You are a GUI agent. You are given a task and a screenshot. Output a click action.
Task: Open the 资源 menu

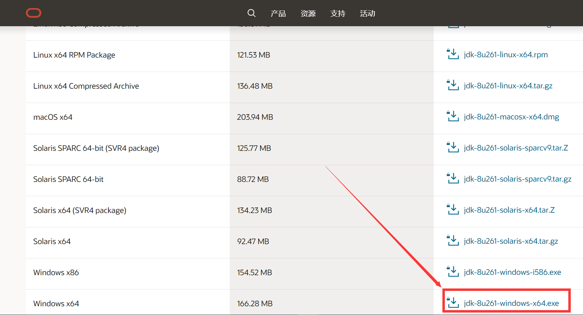(308, 14)
